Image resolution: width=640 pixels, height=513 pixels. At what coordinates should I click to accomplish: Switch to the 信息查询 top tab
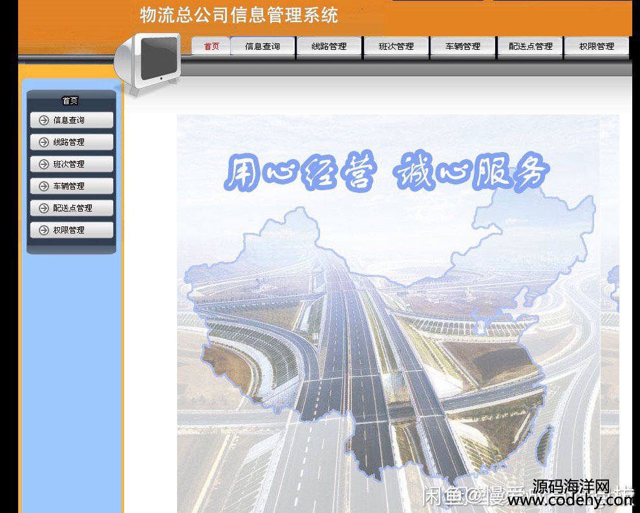[x=262, y=46]
